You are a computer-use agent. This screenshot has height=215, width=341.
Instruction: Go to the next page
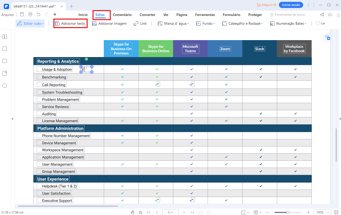184,212
